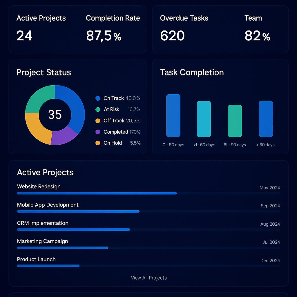This screenshot has width=297, height=297.
Task: Click the green At Risk legend dot
Action: 98,110
